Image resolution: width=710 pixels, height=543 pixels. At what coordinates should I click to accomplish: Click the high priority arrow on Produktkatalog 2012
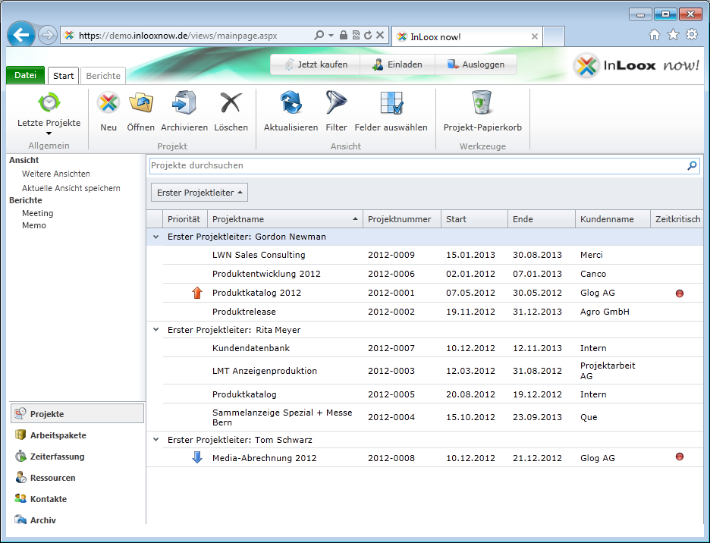[x=197, y=293]
